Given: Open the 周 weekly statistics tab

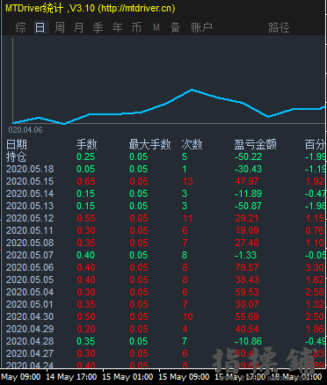Looking at the screenshot, I should click(x=60, y=27).
